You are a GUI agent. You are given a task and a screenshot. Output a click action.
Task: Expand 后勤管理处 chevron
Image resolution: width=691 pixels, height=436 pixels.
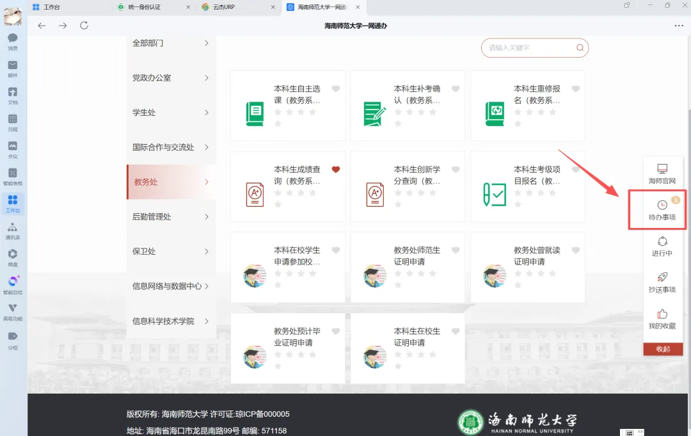pos(207,217)
